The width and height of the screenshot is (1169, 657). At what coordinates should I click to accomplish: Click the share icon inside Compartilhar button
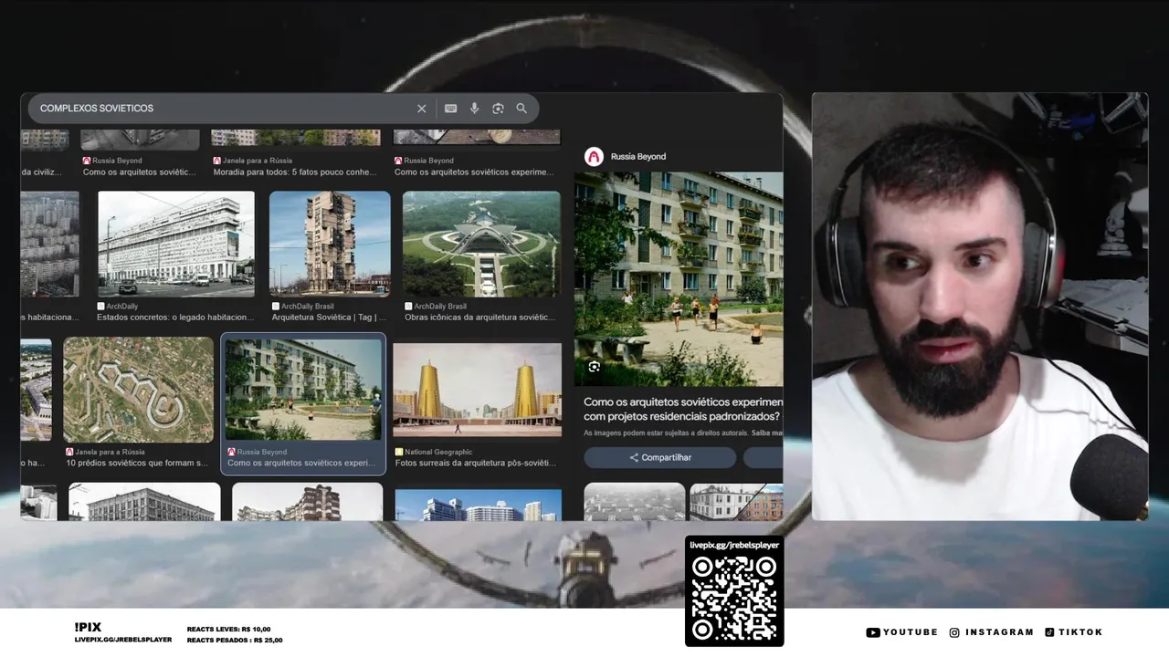point(634,458)
